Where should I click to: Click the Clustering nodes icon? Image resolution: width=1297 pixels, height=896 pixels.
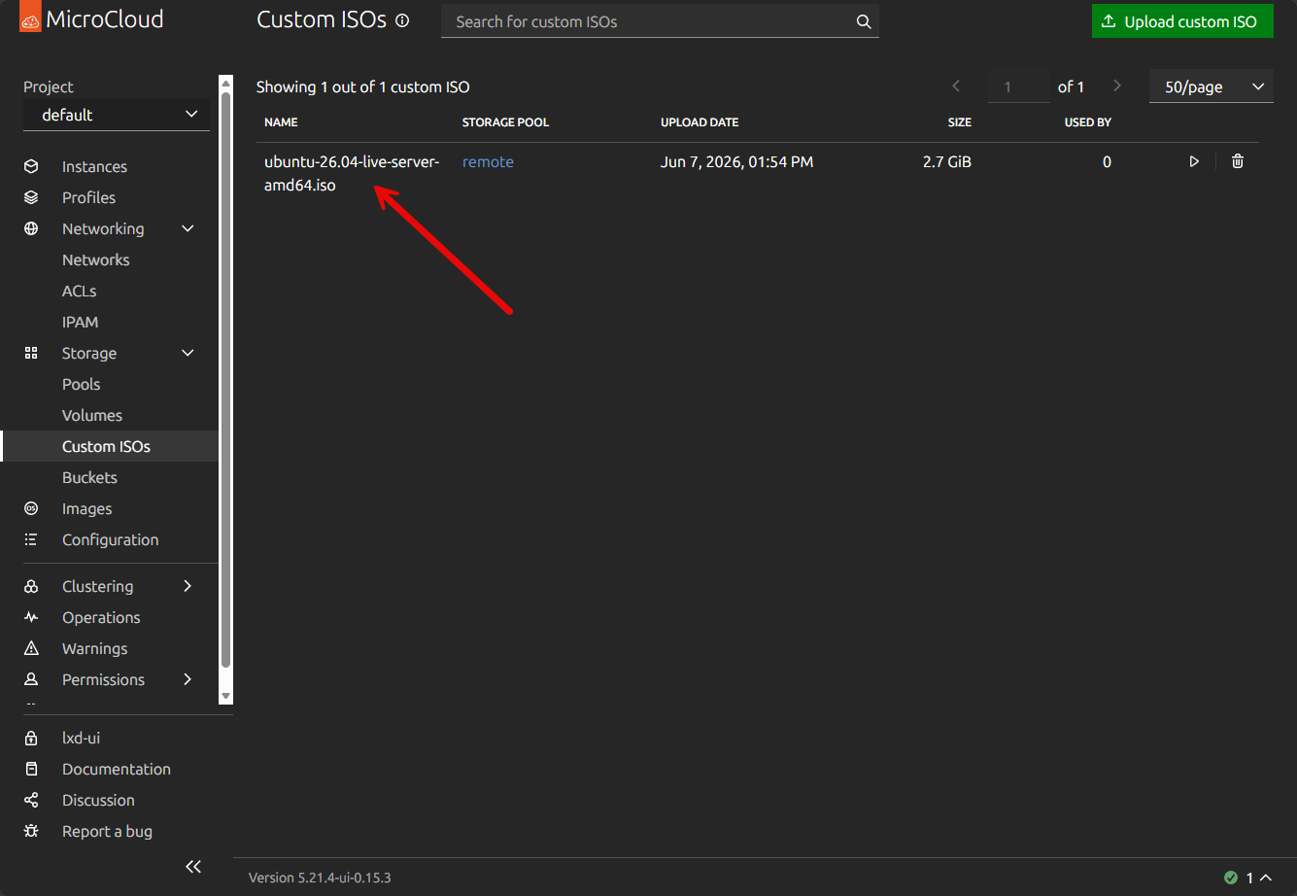(x=31, y=586)
